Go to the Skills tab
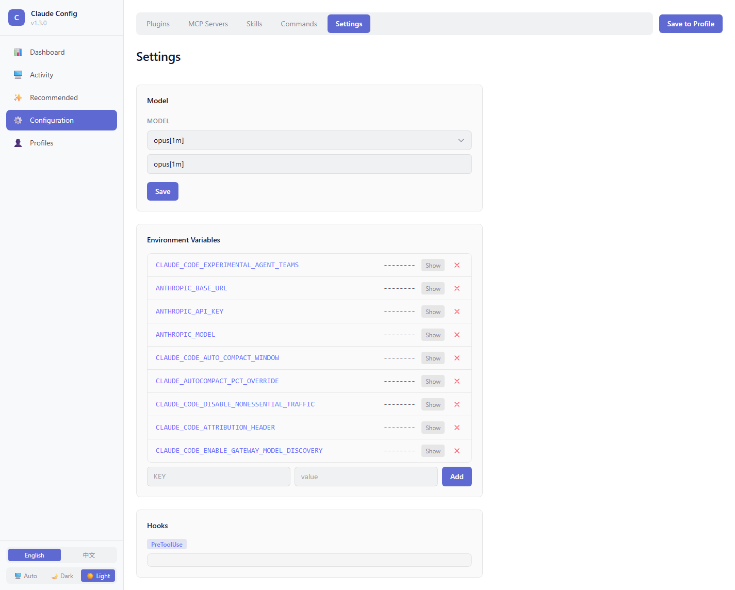 [x=254, y=24]
